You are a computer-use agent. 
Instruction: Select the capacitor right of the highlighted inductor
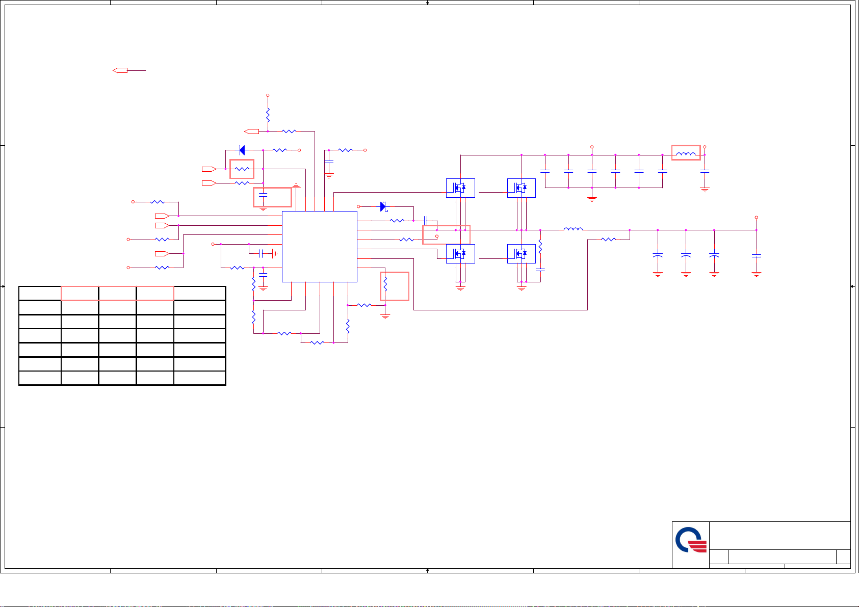point(705,172)
